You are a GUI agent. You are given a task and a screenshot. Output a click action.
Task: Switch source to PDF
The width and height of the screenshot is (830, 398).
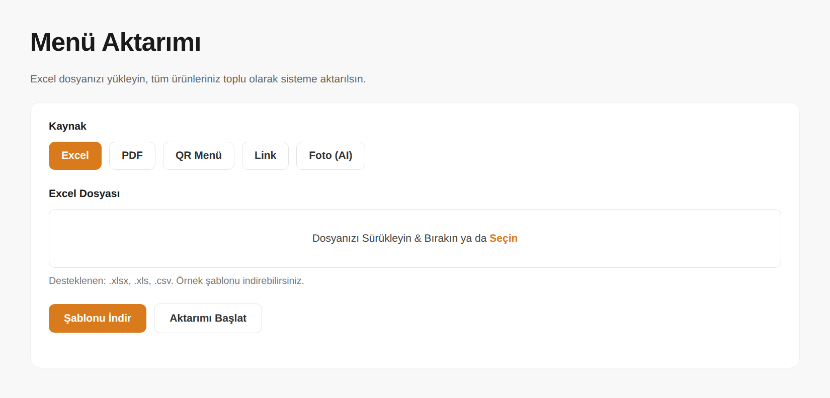132,156
